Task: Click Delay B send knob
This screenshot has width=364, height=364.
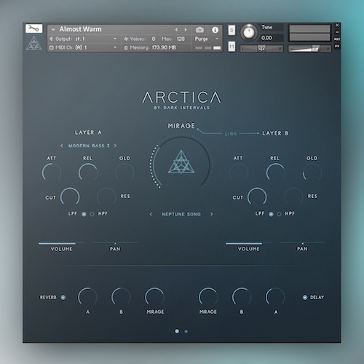Action: (x=242, y=297)
